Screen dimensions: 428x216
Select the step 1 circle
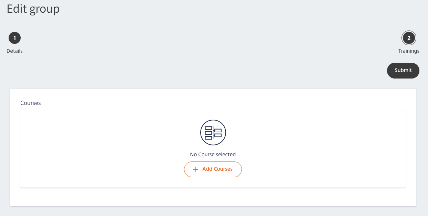15,38
